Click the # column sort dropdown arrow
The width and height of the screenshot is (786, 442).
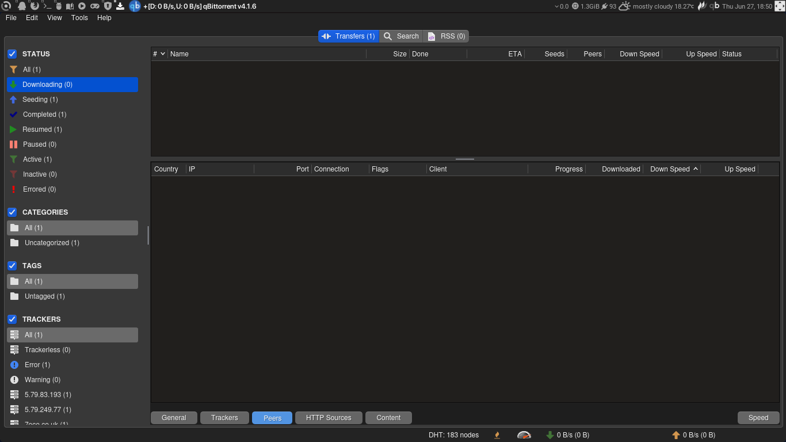[163, 54]
